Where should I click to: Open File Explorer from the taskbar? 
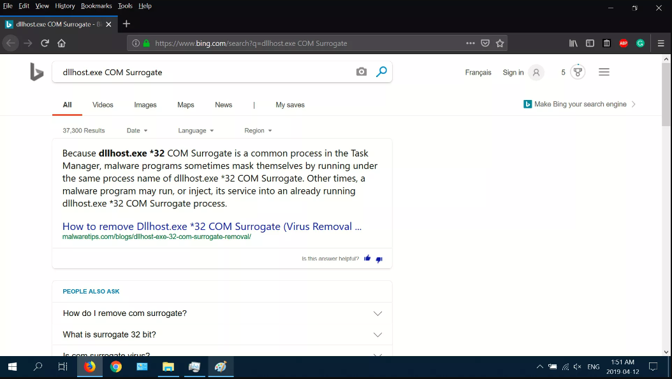coord(168,367)
